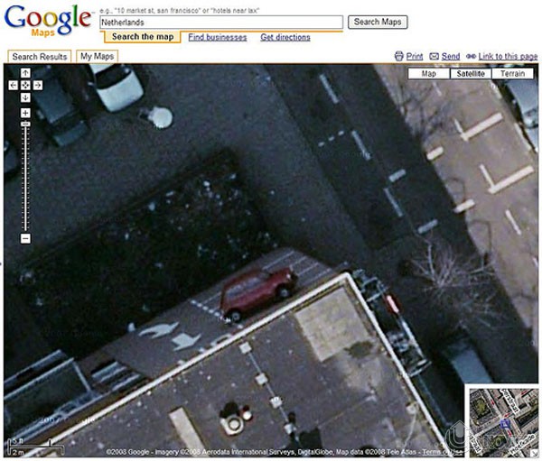Open the Search Results tab
The width and height of the screenshot is (542, 461).
(x=40, y=57)
